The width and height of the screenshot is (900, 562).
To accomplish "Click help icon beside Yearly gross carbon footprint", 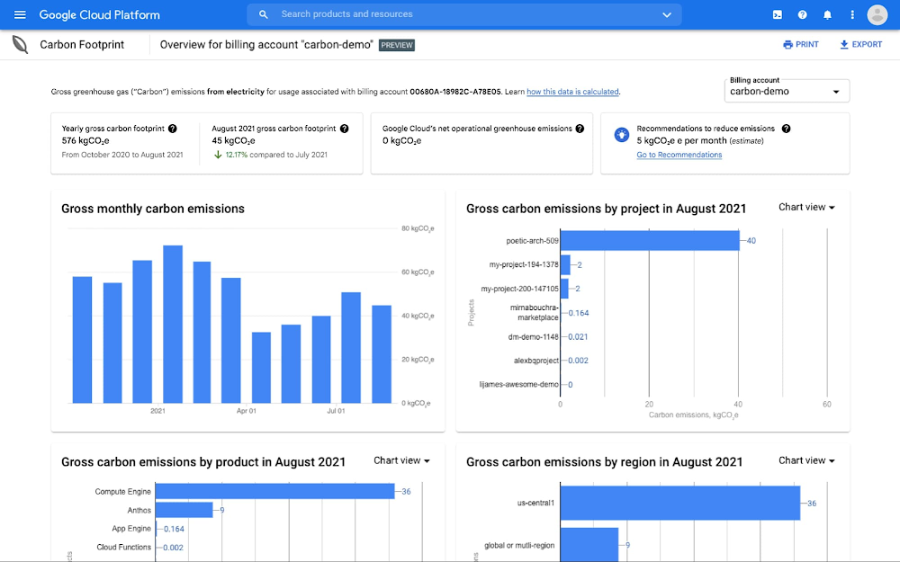I will (173, 129).
